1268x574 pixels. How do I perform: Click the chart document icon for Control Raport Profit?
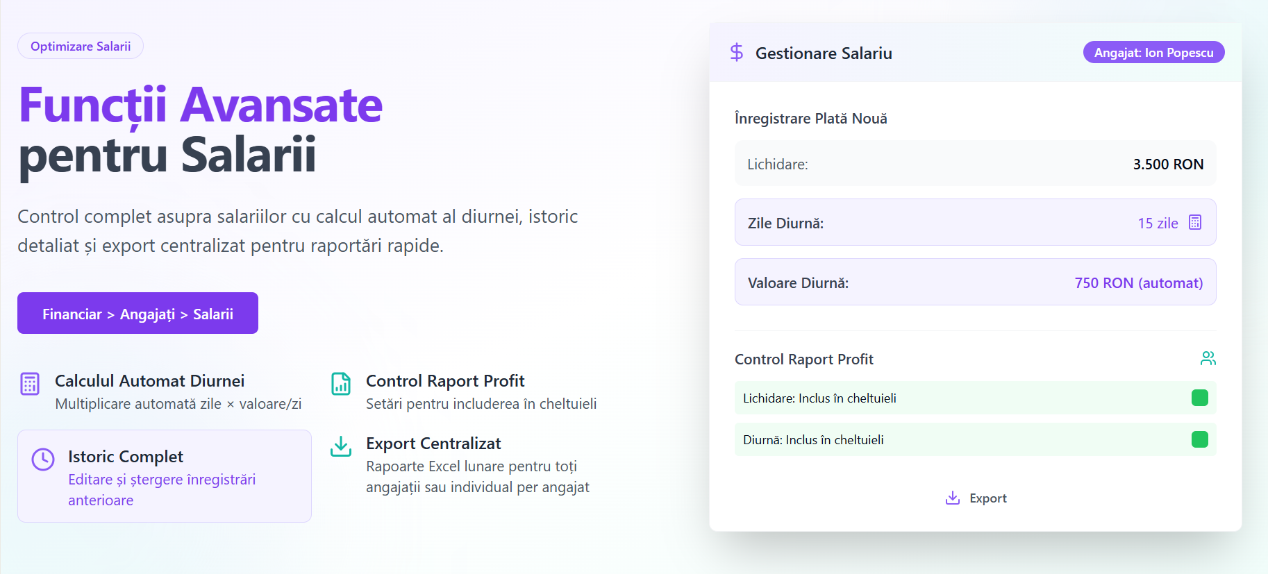pyautogui.click(x=341, y=383)
